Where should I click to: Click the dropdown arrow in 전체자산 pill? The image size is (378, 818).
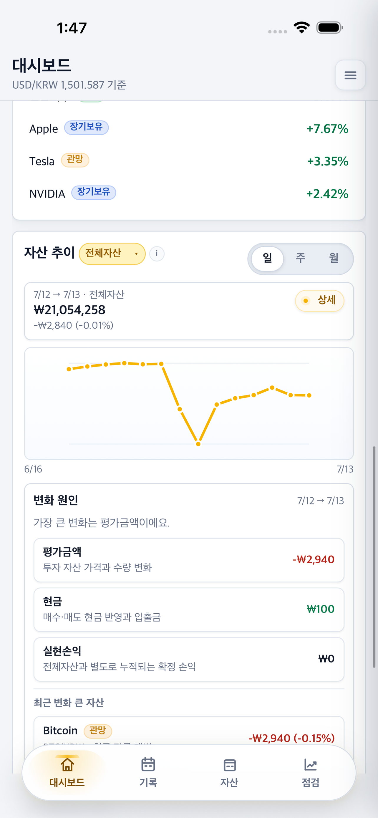tap(137, 254)
